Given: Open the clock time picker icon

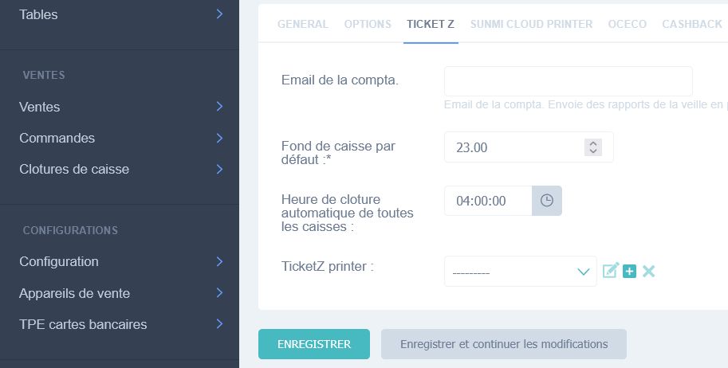Looking at the screenshot, I should (x=547, y=201).
